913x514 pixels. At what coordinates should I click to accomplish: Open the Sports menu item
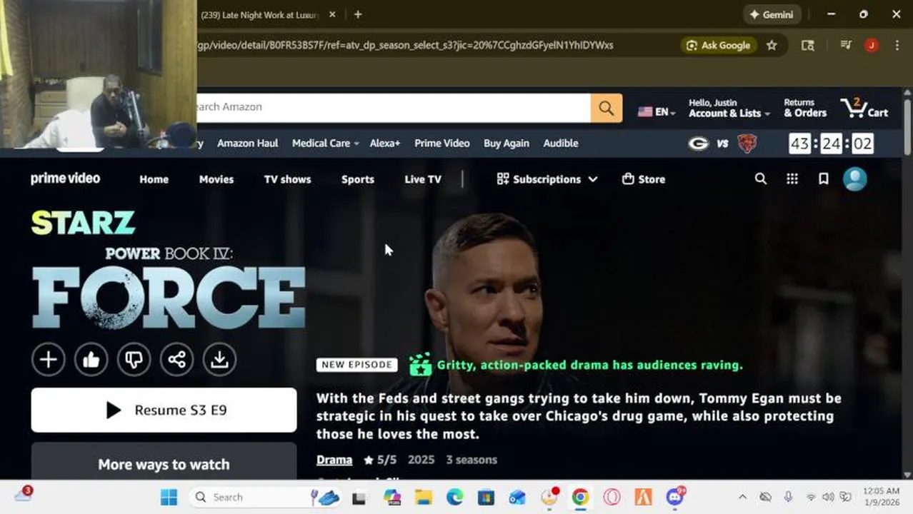pyautogui.click(x=358, y=179)
